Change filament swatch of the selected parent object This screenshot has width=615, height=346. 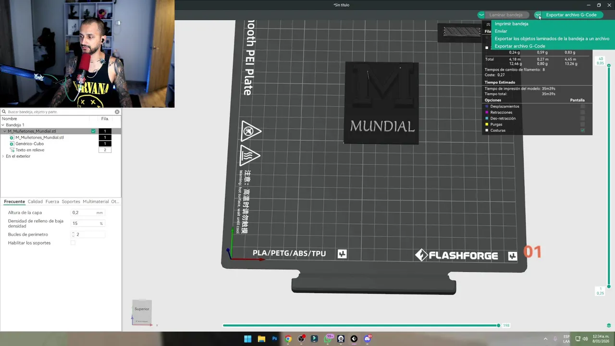pos(105,131)
